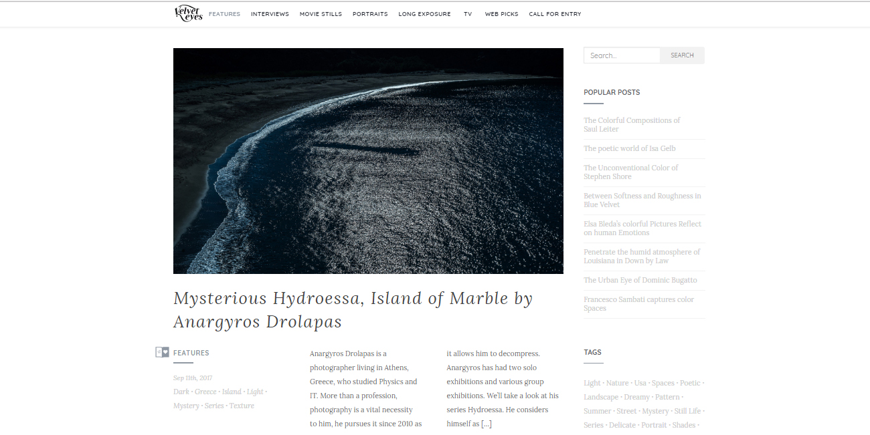
Task: Select the Shades tag
Action: [684, 425]
